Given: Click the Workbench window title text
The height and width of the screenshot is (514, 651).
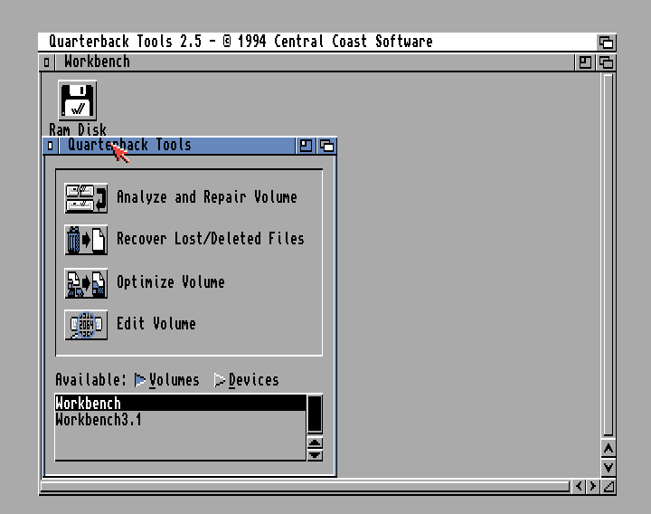Looking at the screenshot, I should tap(97, 62).
